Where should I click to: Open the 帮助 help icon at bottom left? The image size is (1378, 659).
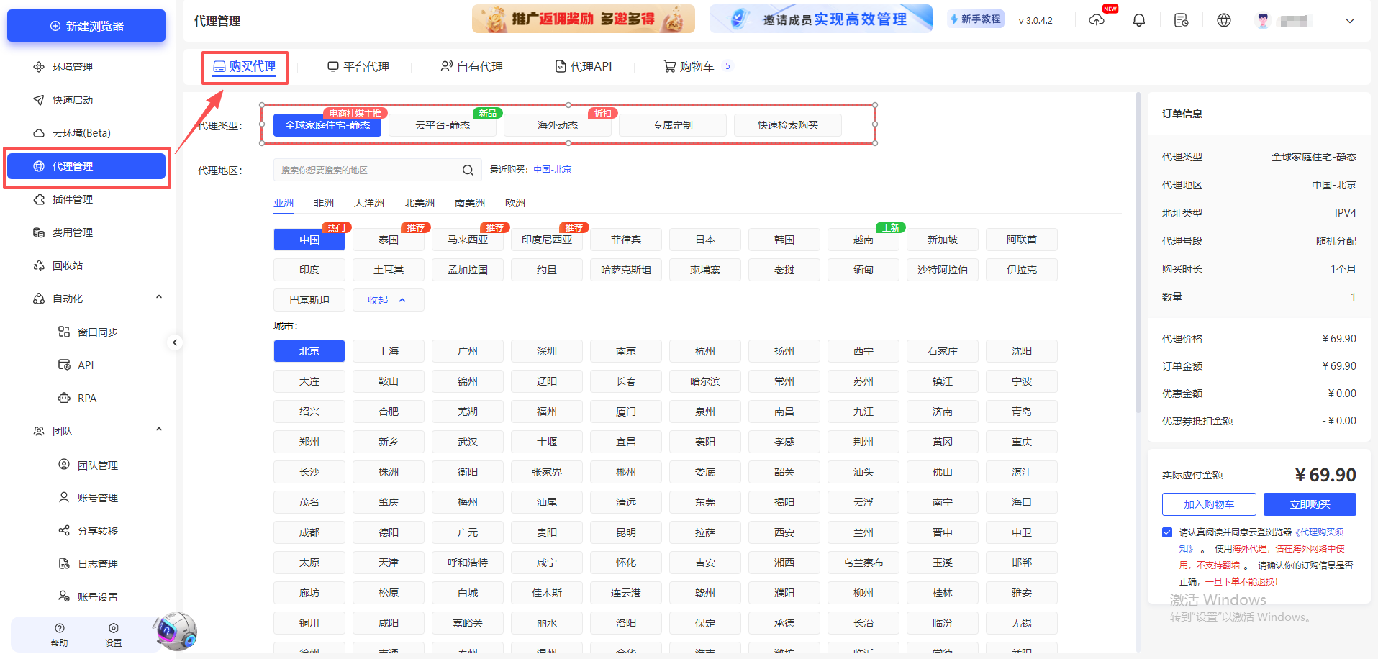click(x=60, y=633)
